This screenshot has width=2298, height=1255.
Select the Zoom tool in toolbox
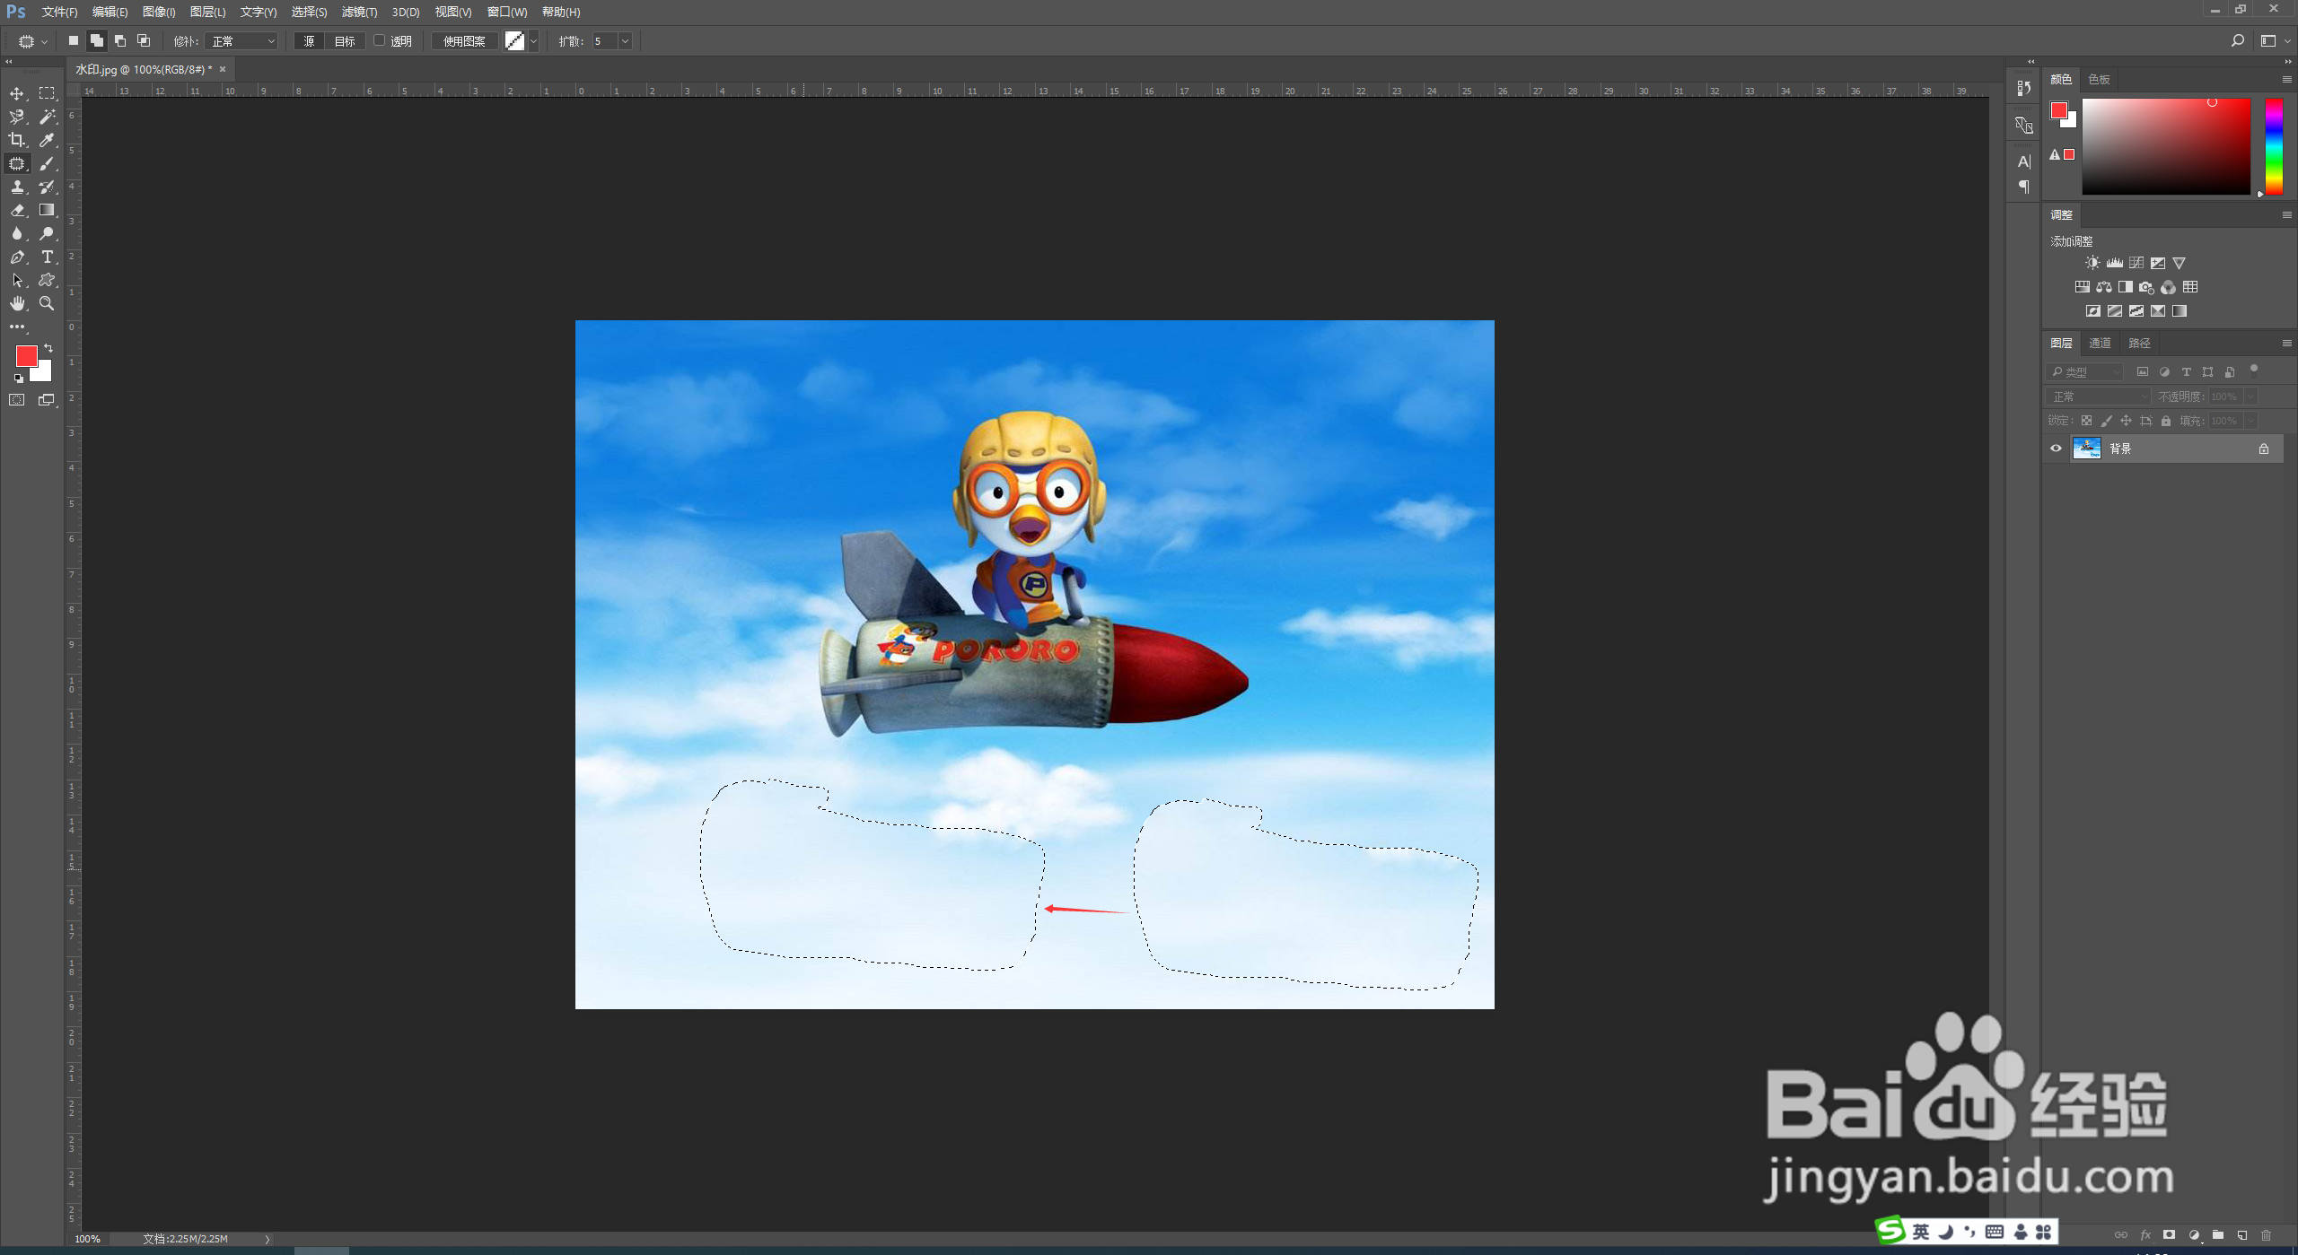point(48,303)
